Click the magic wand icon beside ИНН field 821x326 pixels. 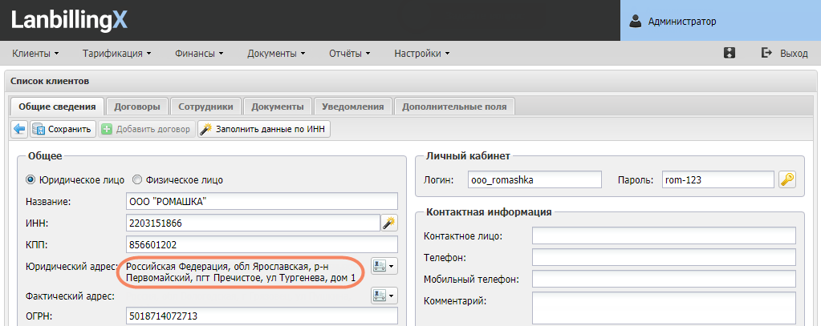tap(388, 223)
